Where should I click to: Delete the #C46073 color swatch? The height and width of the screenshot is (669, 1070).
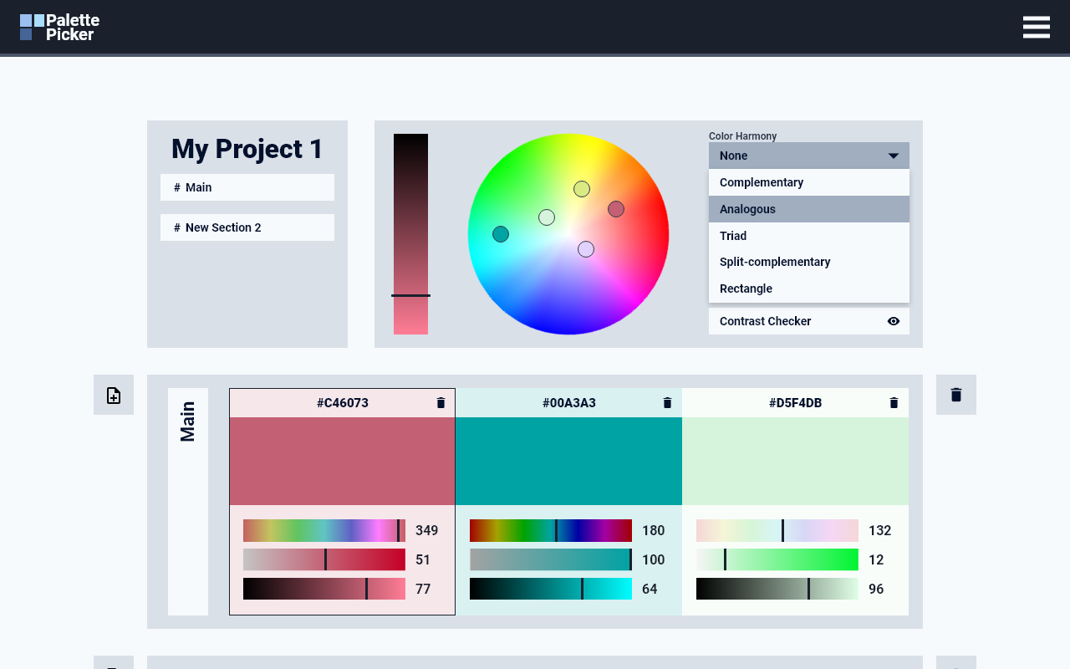tap(441, 402)
